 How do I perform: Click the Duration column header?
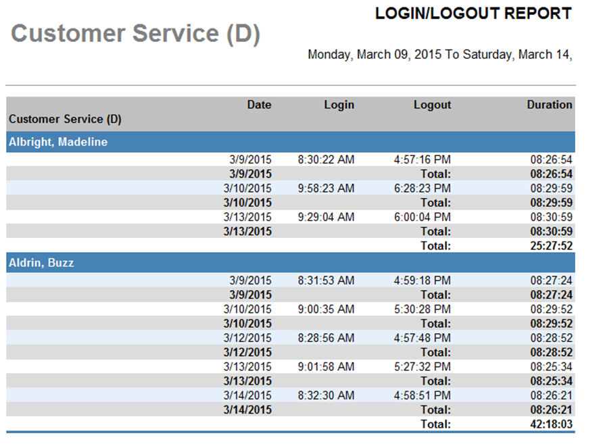click(x=549, y=105)
